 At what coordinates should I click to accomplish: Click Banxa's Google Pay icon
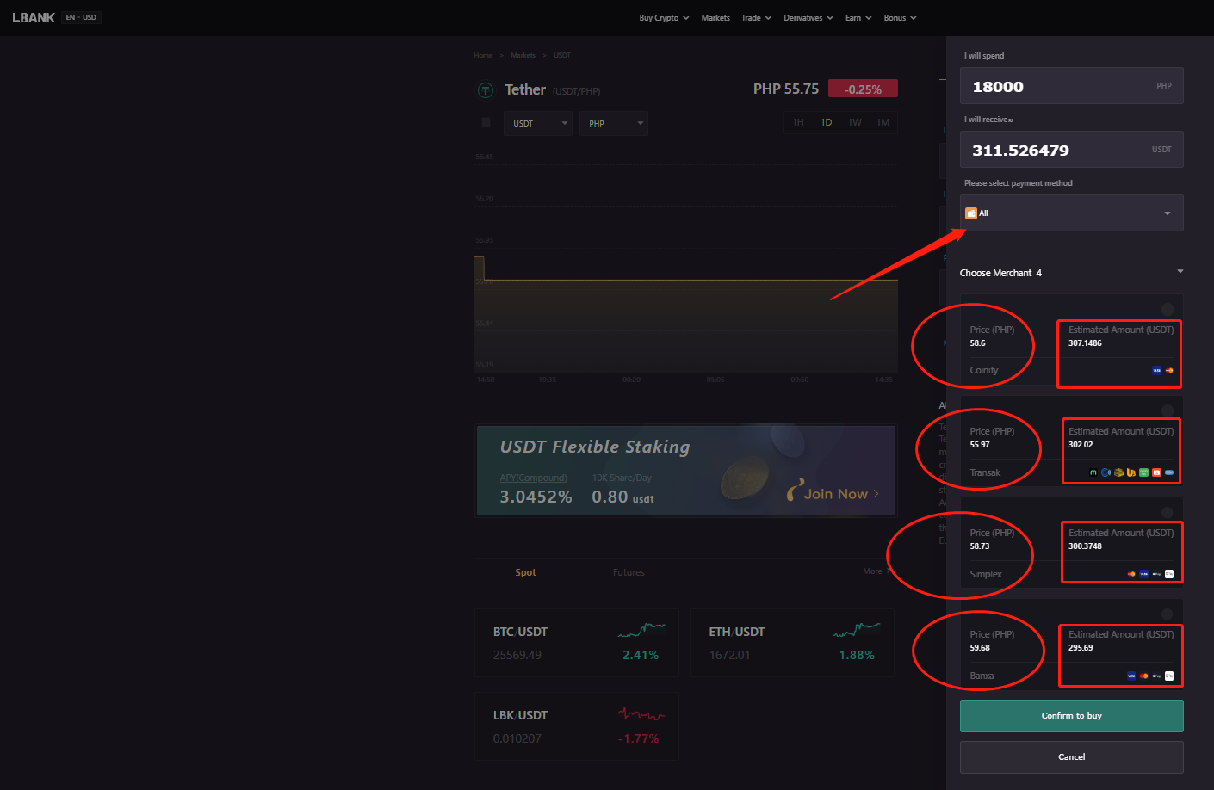(1169, 676)
